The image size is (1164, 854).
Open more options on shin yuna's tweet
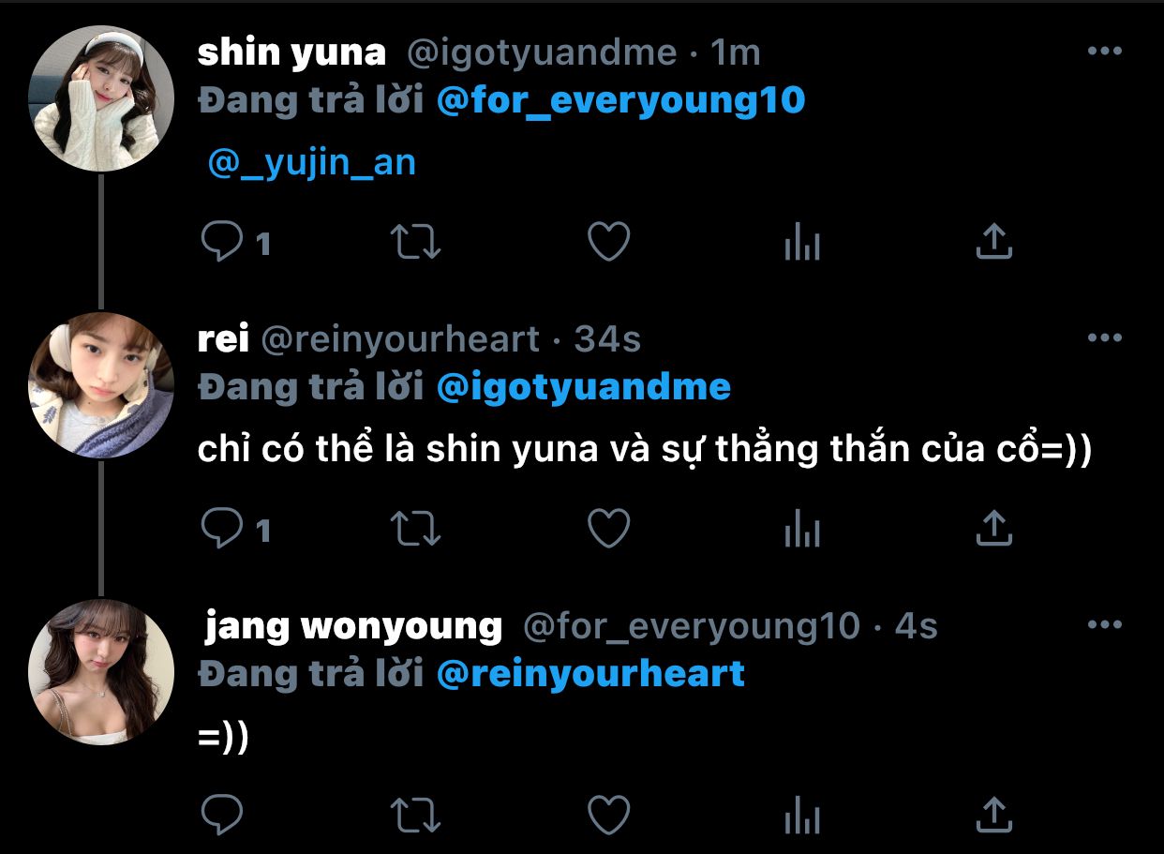pyautogui.click(x=1105, y=52)
